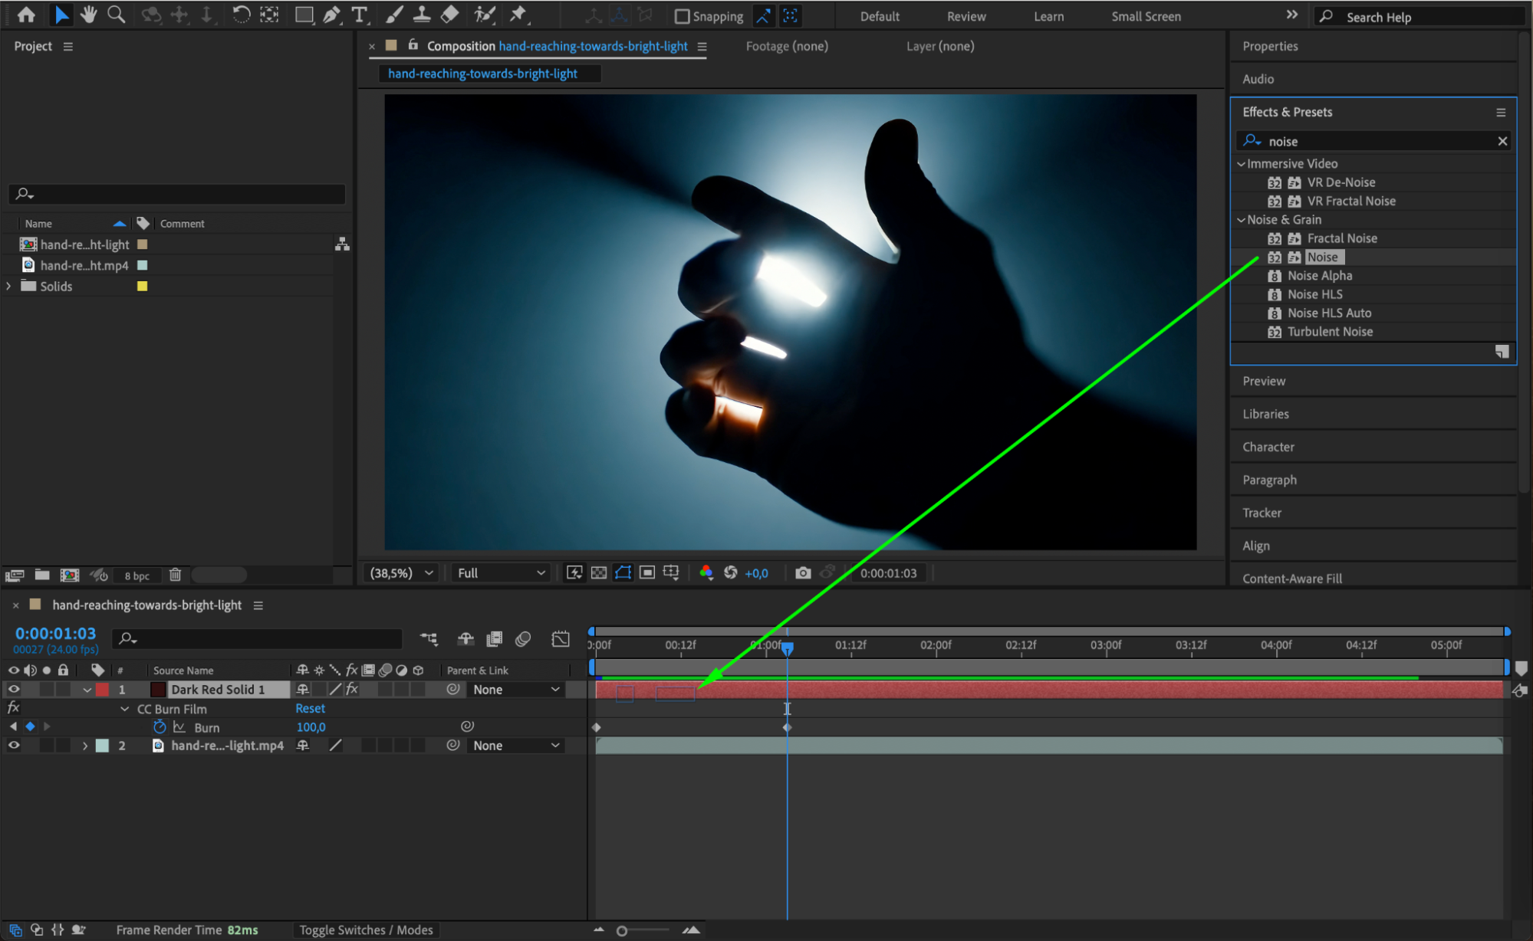Screen dimensions: 1533x941
Task: Toggle mask and shape path visibility
Action: coord(623,573)
